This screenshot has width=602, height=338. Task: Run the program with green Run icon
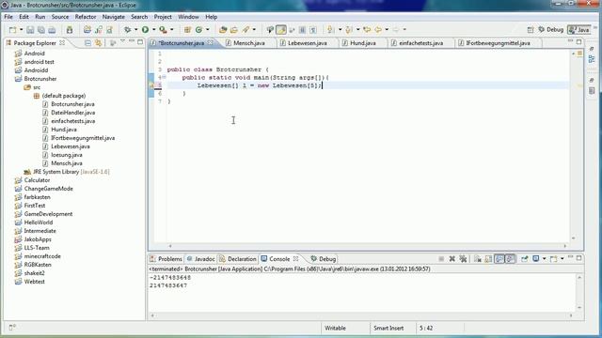(x=145, y=29)
